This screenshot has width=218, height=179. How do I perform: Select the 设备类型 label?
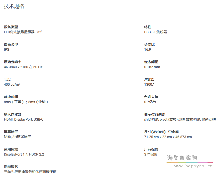click(11, 27)
